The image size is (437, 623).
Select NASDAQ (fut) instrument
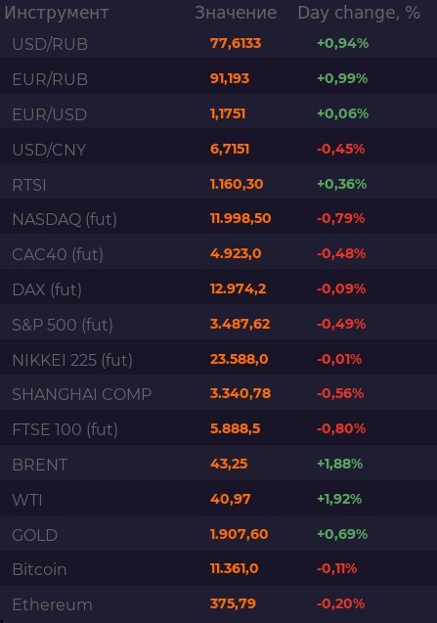[65, 219]
